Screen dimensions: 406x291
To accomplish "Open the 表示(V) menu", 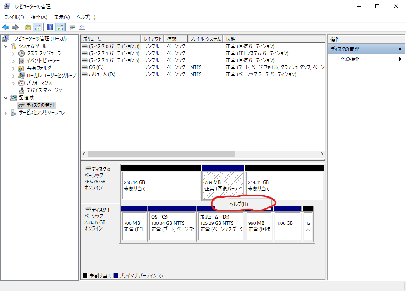I will coord(62,17).
